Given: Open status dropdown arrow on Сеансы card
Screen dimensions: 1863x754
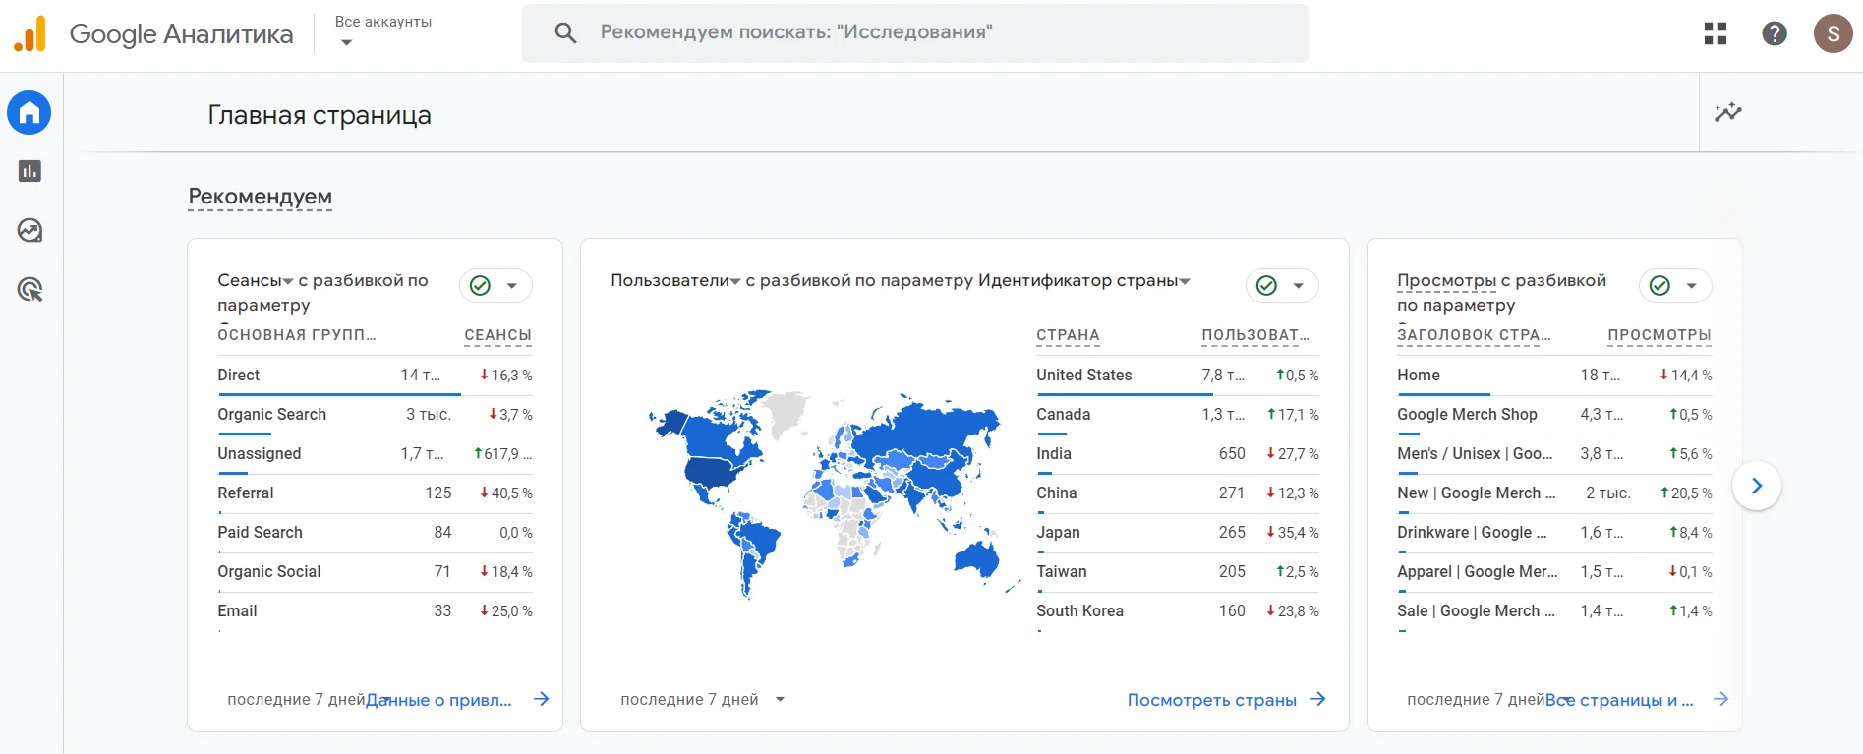Looking at the screenshot, I should click(x=512, y=286).
